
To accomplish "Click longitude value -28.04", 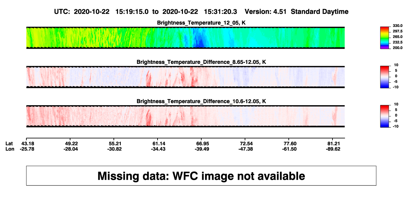I will (71, 149).
